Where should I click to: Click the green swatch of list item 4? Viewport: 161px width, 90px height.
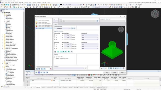(36, 25)
